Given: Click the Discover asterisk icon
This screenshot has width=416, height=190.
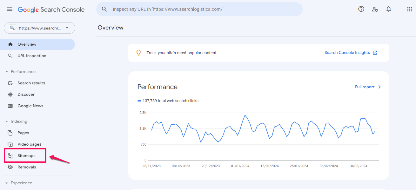Looking at the screenshot, I should 10,95.
